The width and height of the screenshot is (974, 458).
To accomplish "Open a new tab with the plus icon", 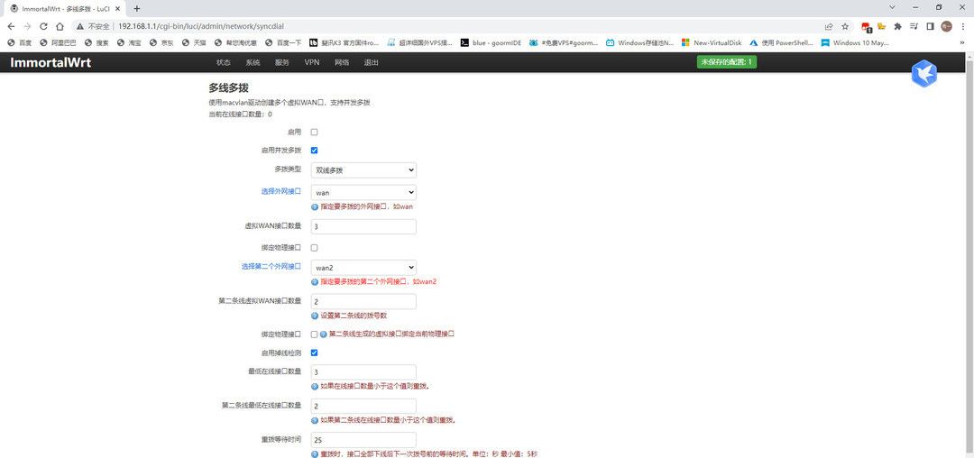I will 137,9.
